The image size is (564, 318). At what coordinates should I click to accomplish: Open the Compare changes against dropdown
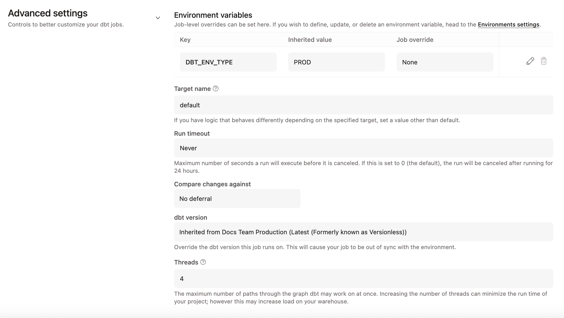coord(237,198)
